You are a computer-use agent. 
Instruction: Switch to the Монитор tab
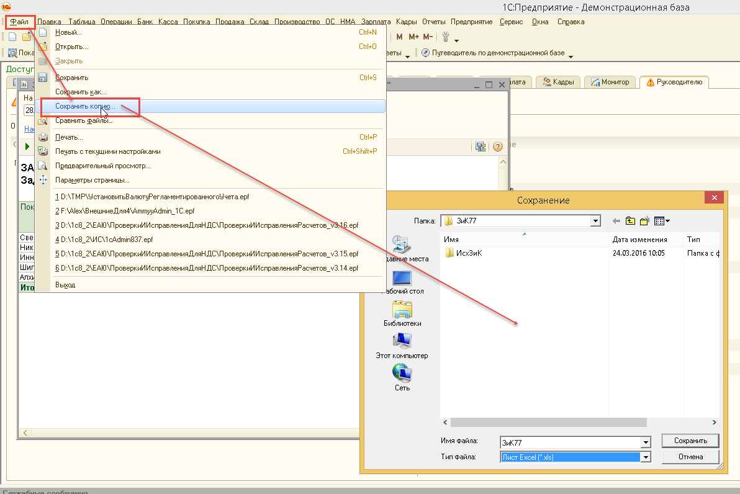tap(610, 82)
